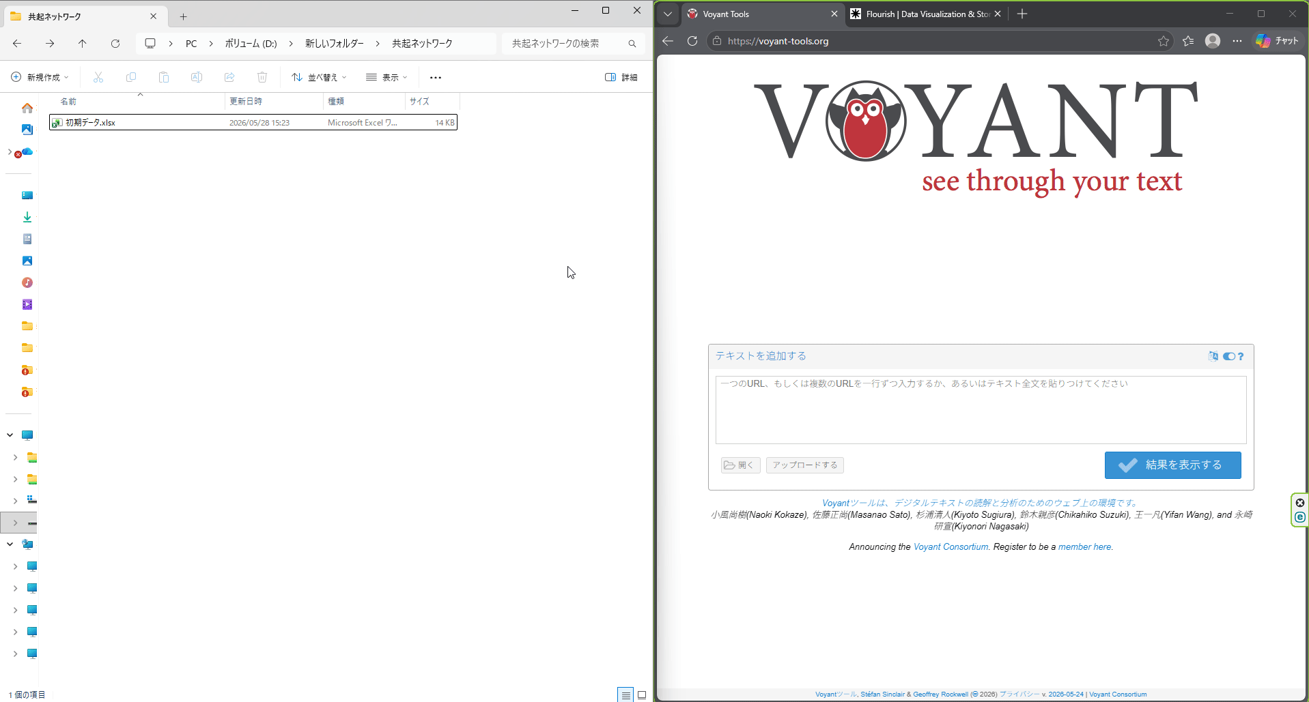Open the browser profile avatar
1309x702 pixels.
[x=1213, y=41]
